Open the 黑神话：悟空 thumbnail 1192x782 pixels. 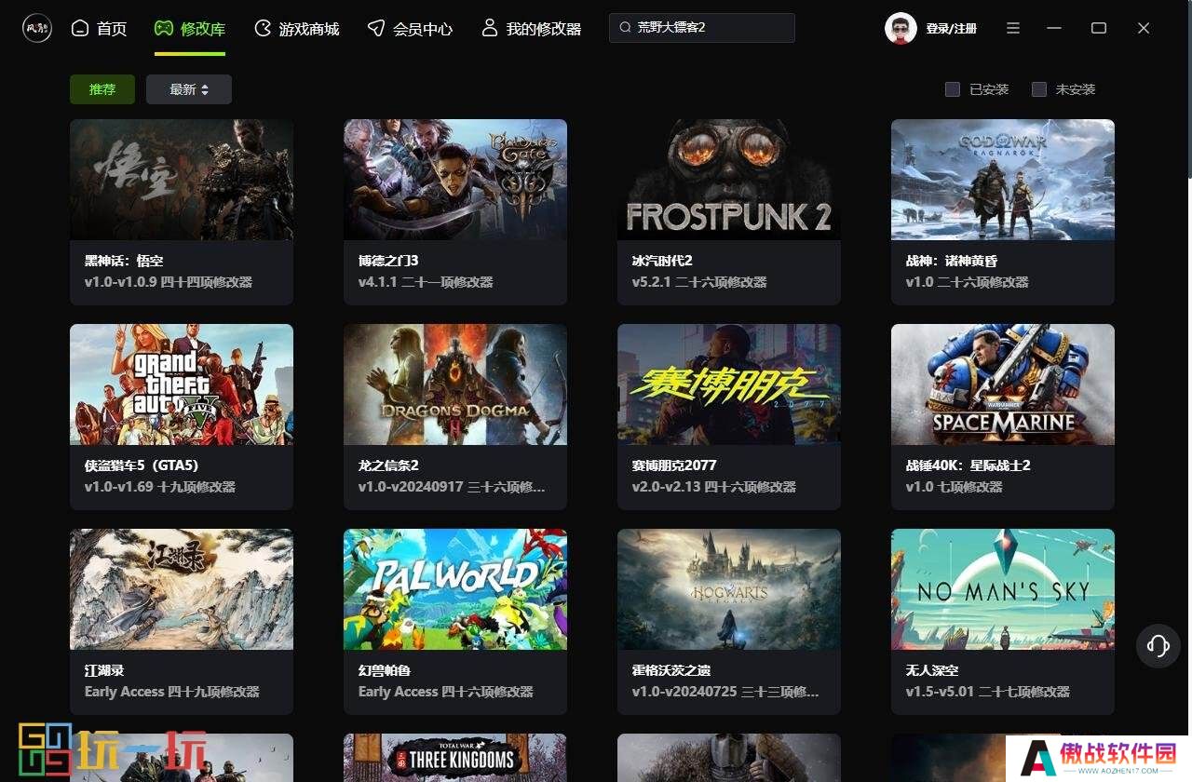point(182,180)
